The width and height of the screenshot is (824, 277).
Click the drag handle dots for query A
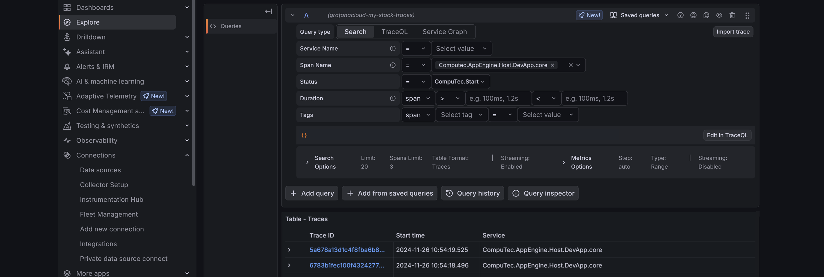[747, 15]
